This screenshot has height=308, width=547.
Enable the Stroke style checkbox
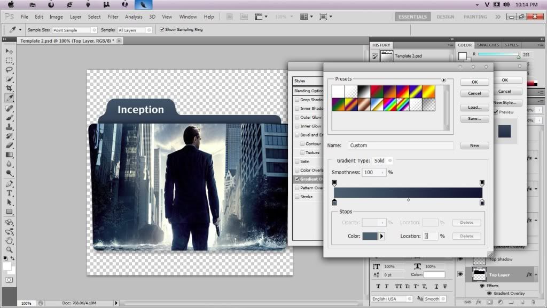pos(297,197)
